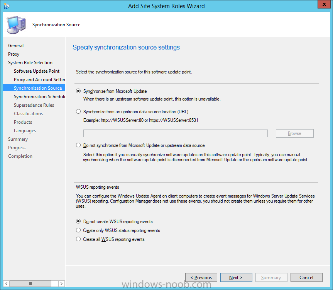Go to Software Update Point step
Image resolution: width=333 pixels, height=290 pixels.
point(37,71)
